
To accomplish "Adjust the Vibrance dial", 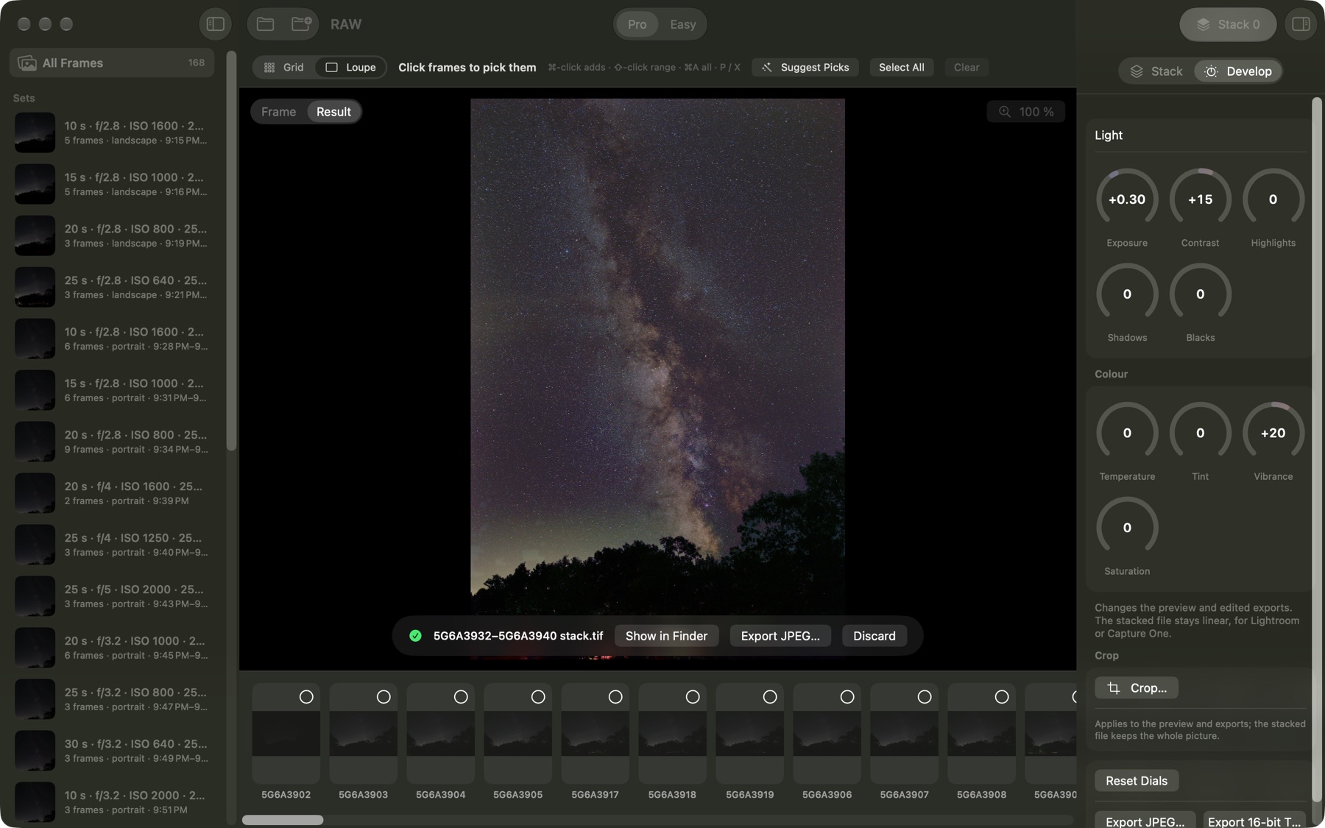I will [x=1273, y=433].
